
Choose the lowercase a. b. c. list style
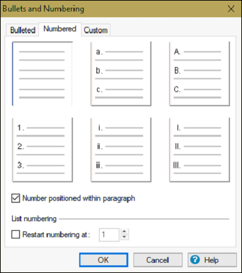(121, 74)
